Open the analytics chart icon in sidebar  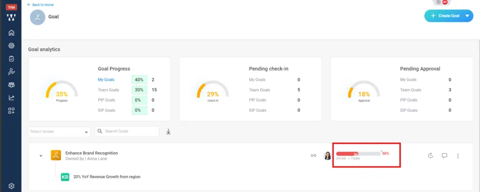click(x=11, y=98)
